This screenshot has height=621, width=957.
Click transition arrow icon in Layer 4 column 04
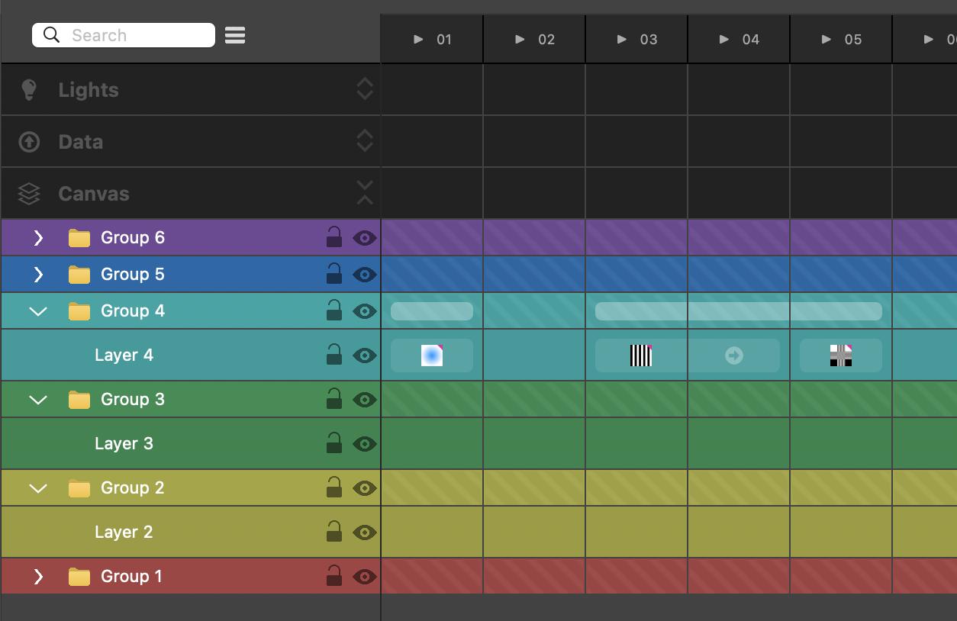(734, 356)
